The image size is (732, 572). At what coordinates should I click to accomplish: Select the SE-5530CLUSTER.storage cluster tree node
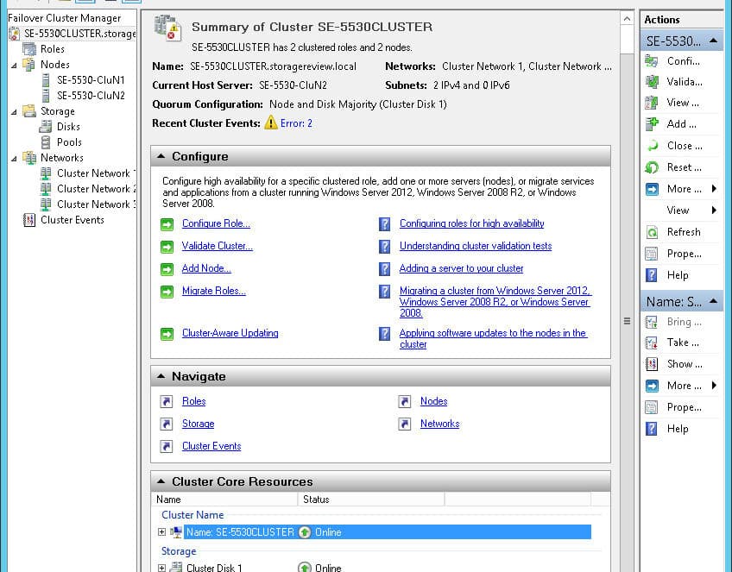pyautogui.click(x=79, y=34)
